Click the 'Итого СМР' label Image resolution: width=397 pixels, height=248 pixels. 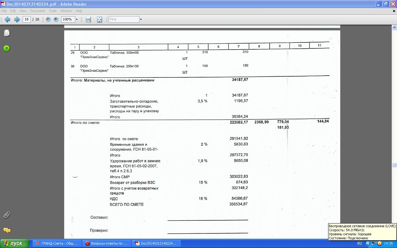pyautogui.click(x=120, y=177)
